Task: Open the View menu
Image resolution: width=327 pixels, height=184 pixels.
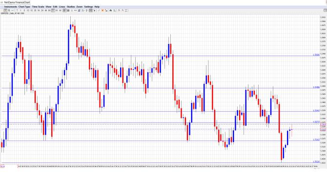Action: pyautogui.click(x=48, y=7)
